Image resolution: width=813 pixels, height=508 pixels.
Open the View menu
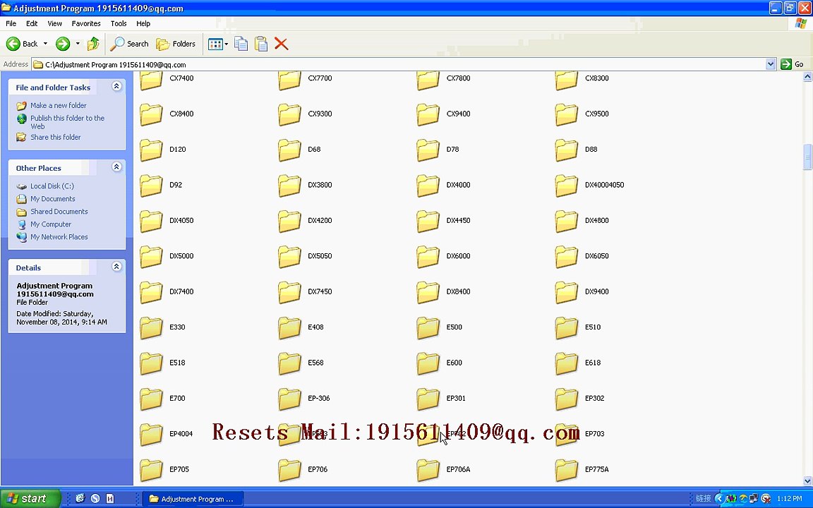pyautogui.click(x=54, y=23)
